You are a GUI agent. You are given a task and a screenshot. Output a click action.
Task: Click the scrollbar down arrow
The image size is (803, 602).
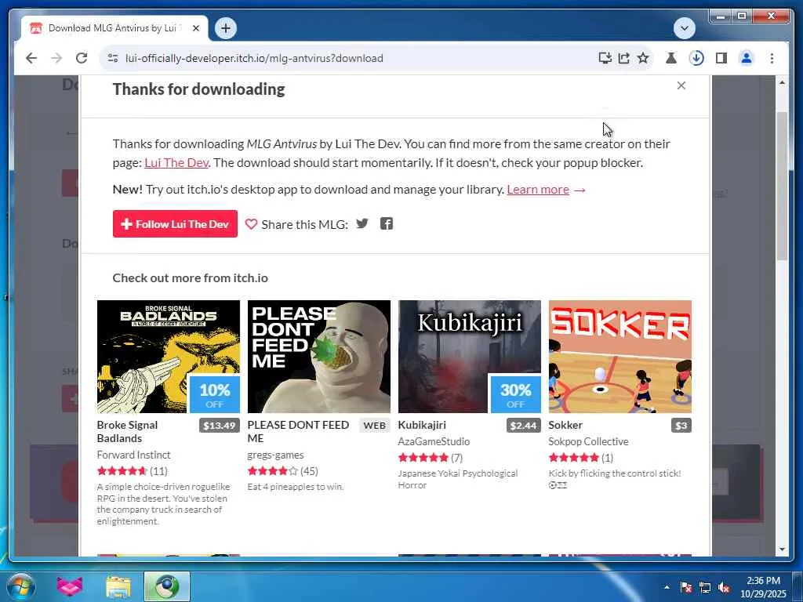tap(782, 549)
